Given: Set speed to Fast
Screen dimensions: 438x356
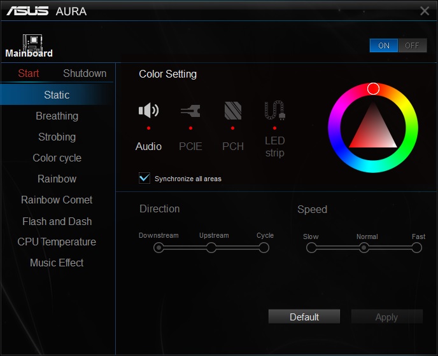Looking at the screenshot, I should (x=416, y=248).
